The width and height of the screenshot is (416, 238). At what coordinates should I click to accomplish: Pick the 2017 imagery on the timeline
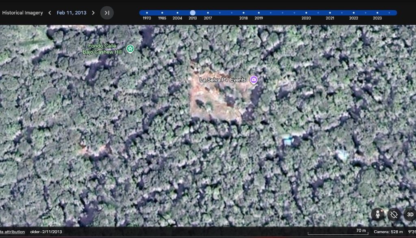[x=208, y=13]
